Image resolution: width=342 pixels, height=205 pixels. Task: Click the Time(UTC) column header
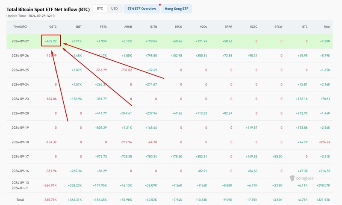click(x=20, y=27)
